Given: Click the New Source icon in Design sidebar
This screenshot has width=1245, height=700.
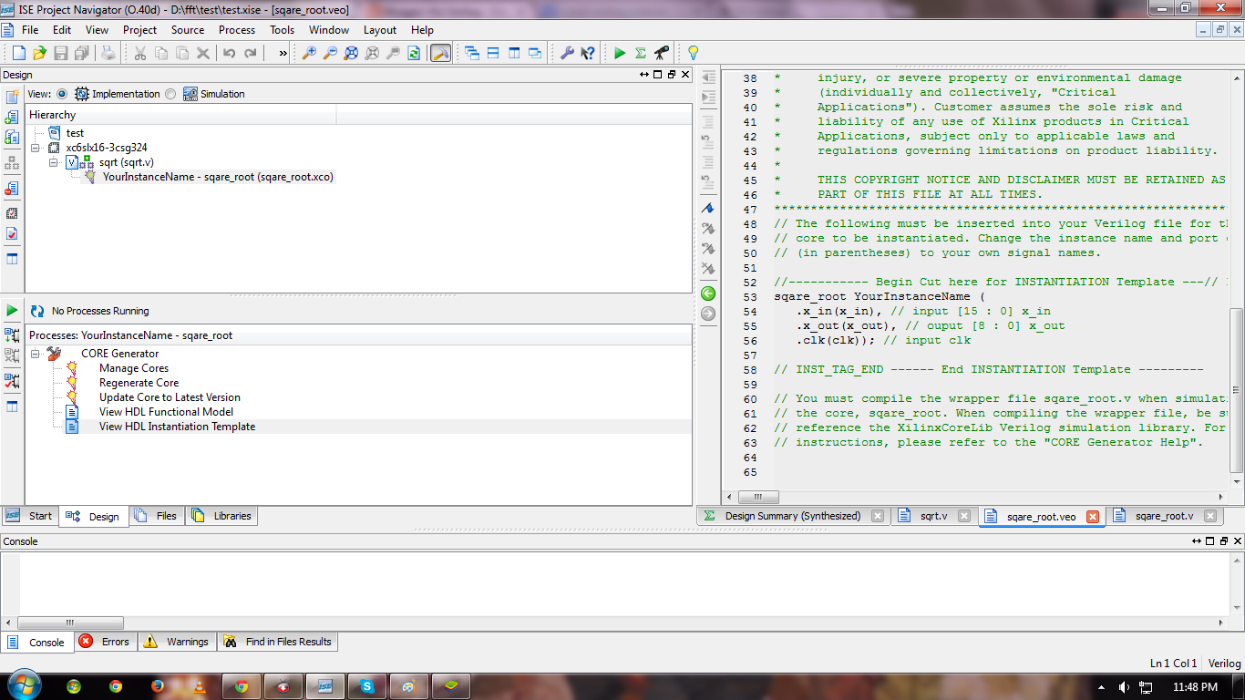Looking at the screenshot, I should click(x=12, y=97).
